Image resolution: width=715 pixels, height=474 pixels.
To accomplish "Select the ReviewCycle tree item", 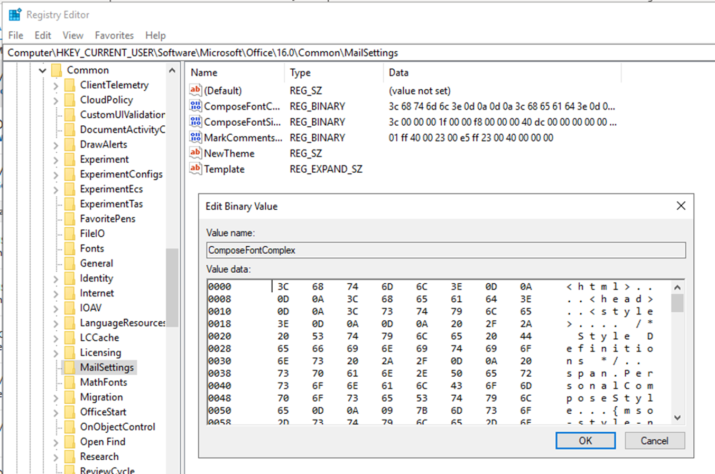I will click(x=107, y=470).
